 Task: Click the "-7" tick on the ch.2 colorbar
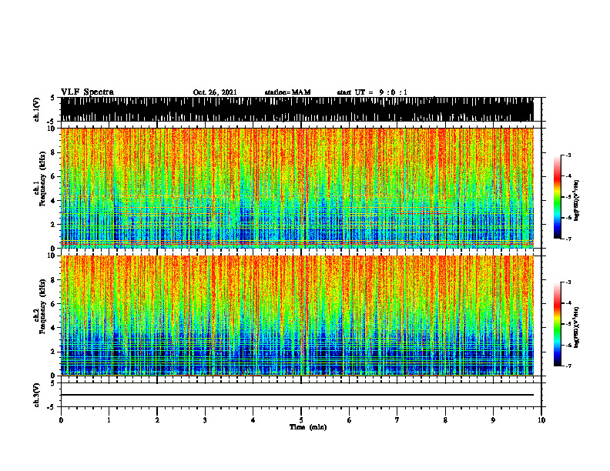click(x=568, y=366)
